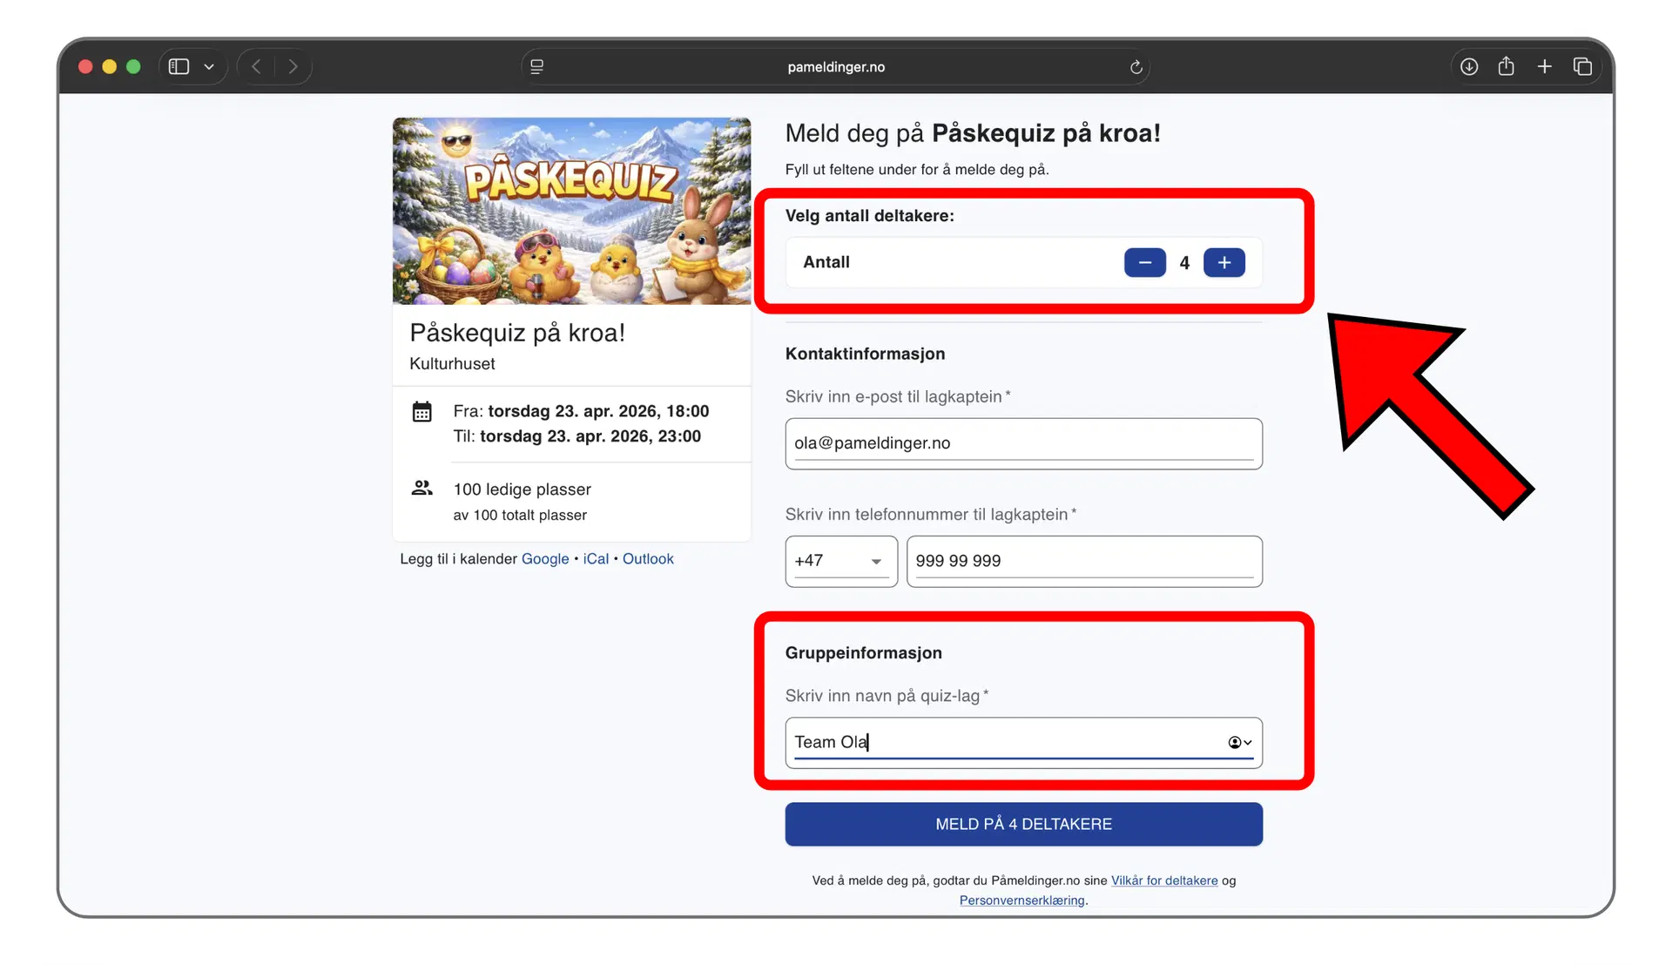1672x965 pixels.
Task: Add event to Outlook calendar
Action: (648, 558)
